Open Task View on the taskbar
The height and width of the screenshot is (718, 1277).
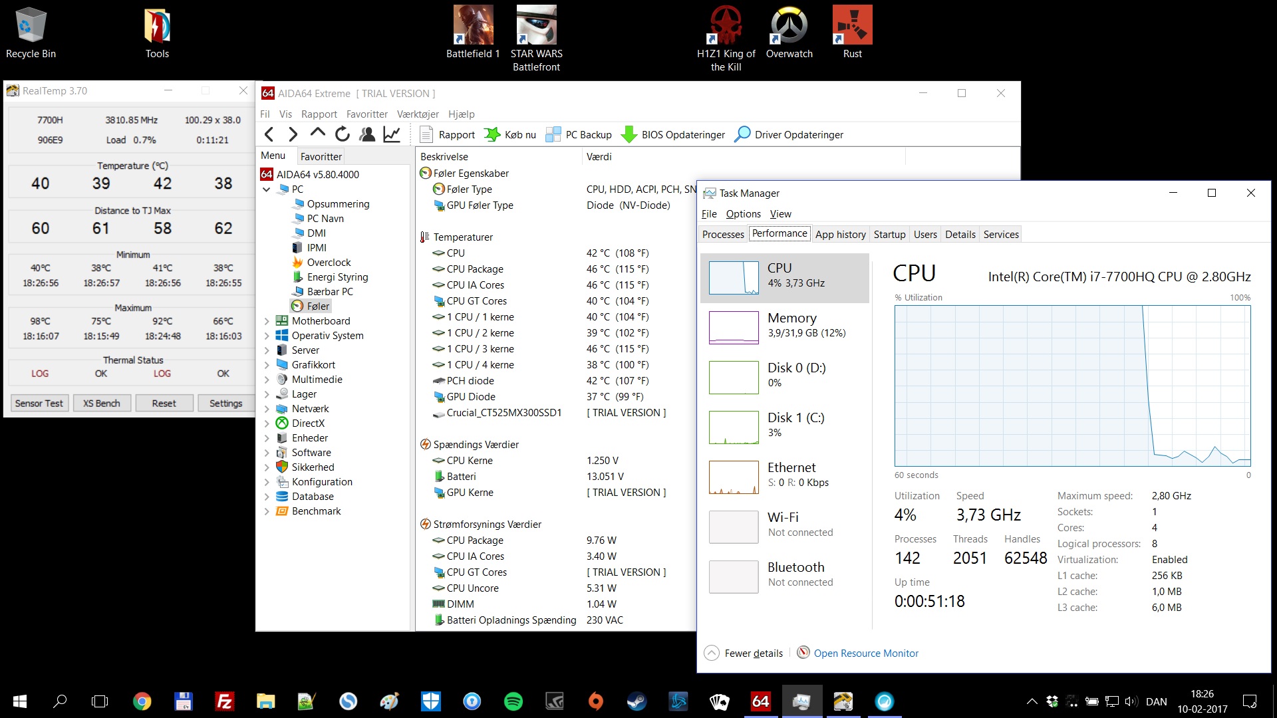[x=100, y=701]
